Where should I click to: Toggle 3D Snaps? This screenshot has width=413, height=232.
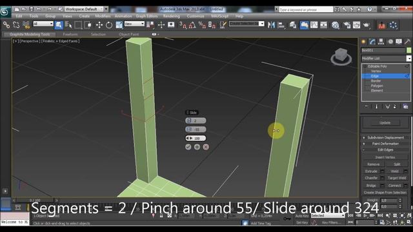183,25
